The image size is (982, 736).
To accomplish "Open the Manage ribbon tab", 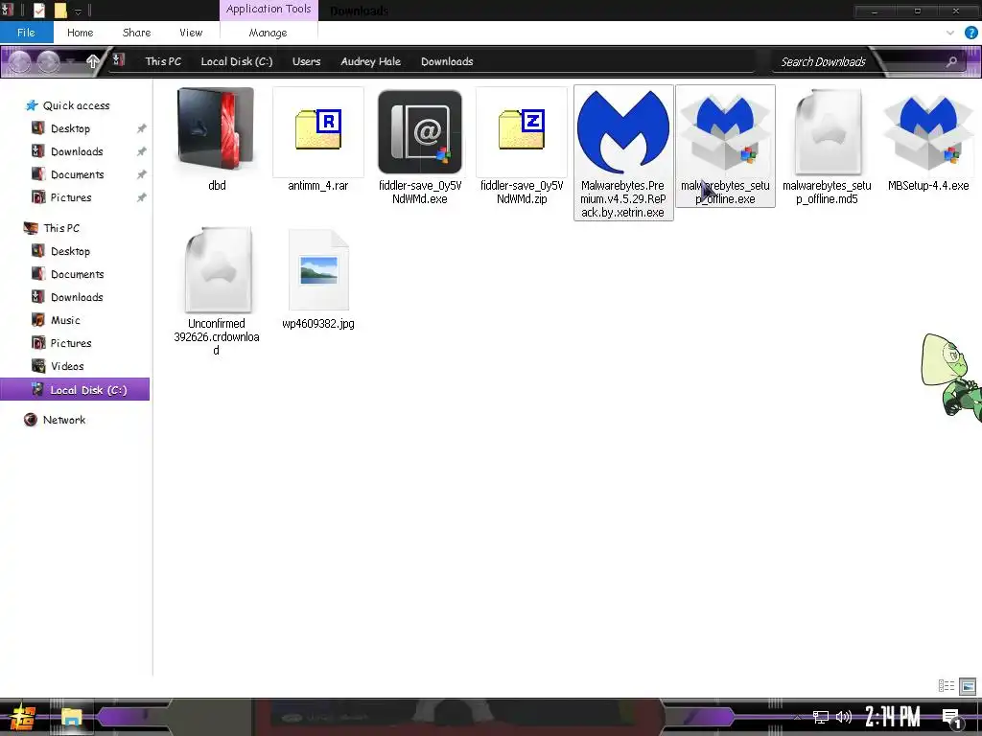I will (x=269, y=33).
